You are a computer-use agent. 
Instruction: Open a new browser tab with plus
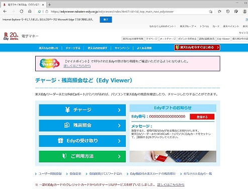click(x=49, y=5)
